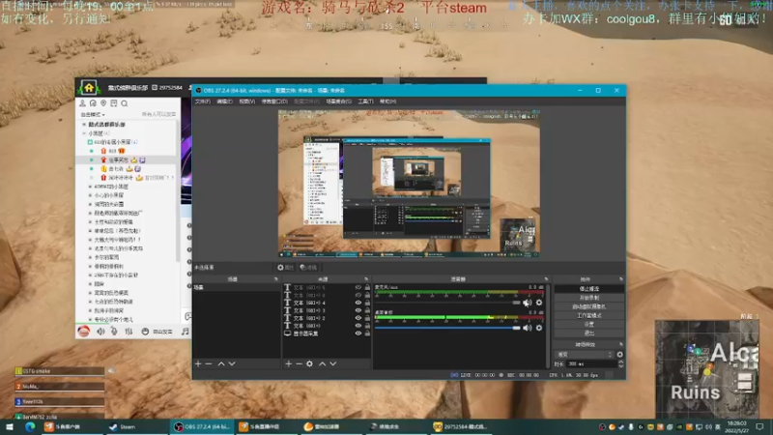Add a new scene with plus icon
The height and width of the screenshot is (435, 773).
click(x=198, y=363)
